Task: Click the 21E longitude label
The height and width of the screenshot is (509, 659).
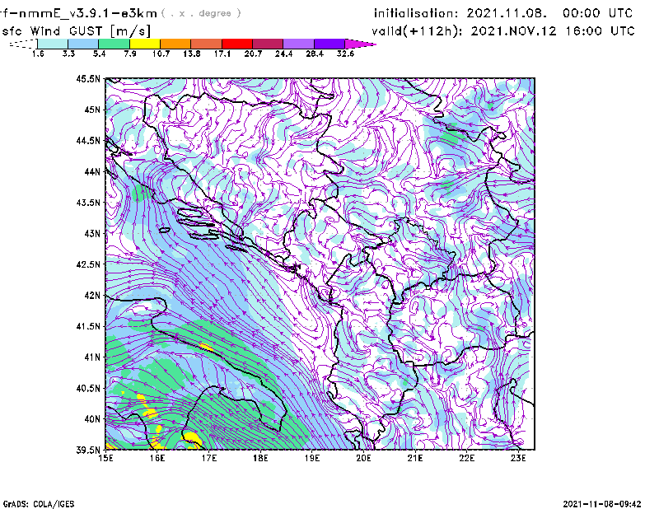Action: tap(415, 458)
